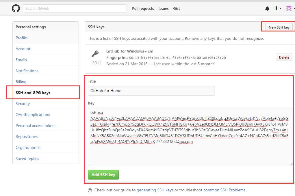Image resolution: width=295 pixels, height=196 pixels.
Task: Click the key icon of GitHub for Windows
Action: (95, 54)
